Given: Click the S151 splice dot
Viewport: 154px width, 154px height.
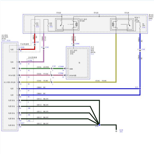Looking at the screenshot, I should (x=140, y=89).
